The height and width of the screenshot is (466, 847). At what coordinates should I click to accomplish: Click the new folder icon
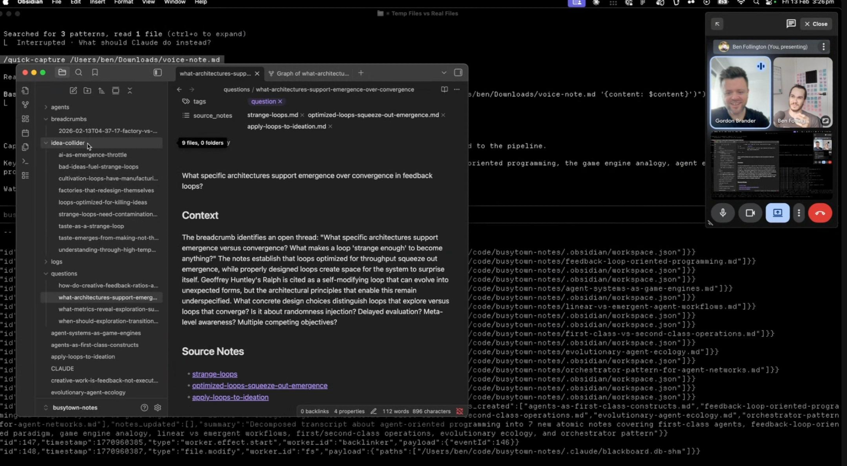tap(87, 91)
